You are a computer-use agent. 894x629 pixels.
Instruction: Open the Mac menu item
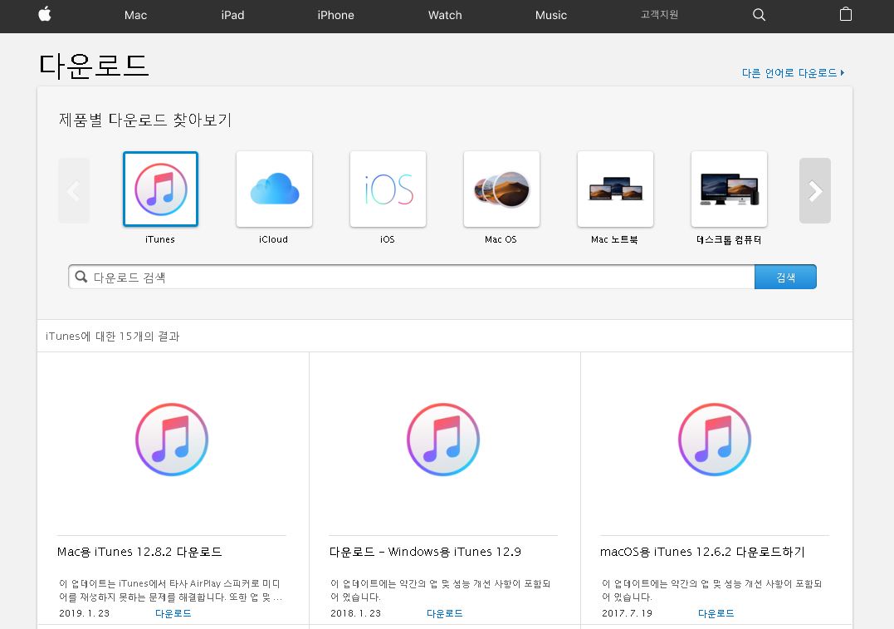point(135,16)
